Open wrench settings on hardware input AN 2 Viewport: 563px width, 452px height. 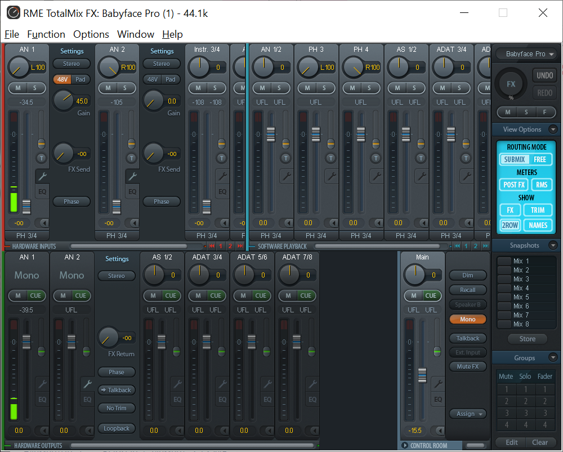pyautogui.click(x=132, y=176)
